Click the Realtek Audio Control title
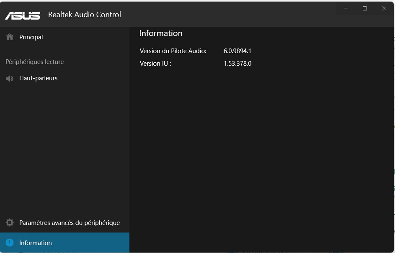 tap(85, 15)
